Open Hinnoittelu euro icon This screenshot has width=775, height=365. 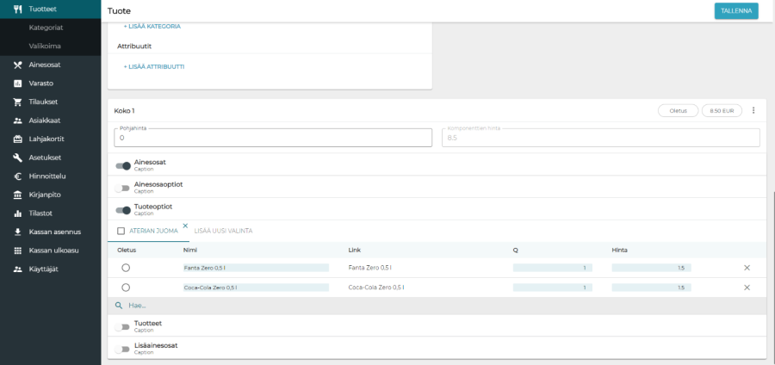[x=17, y=176]
